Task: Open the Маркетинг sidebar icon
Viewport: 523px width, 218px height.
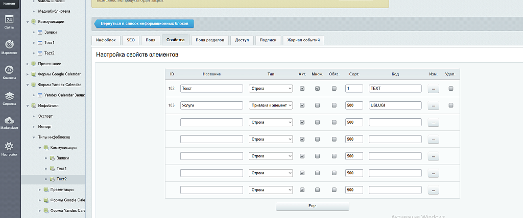Action: 9,46
